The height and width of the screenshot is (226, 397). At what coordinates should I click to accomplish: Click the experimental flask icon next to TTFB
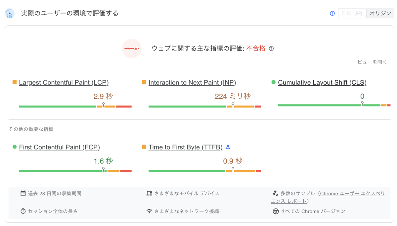[x=228, y=147]
